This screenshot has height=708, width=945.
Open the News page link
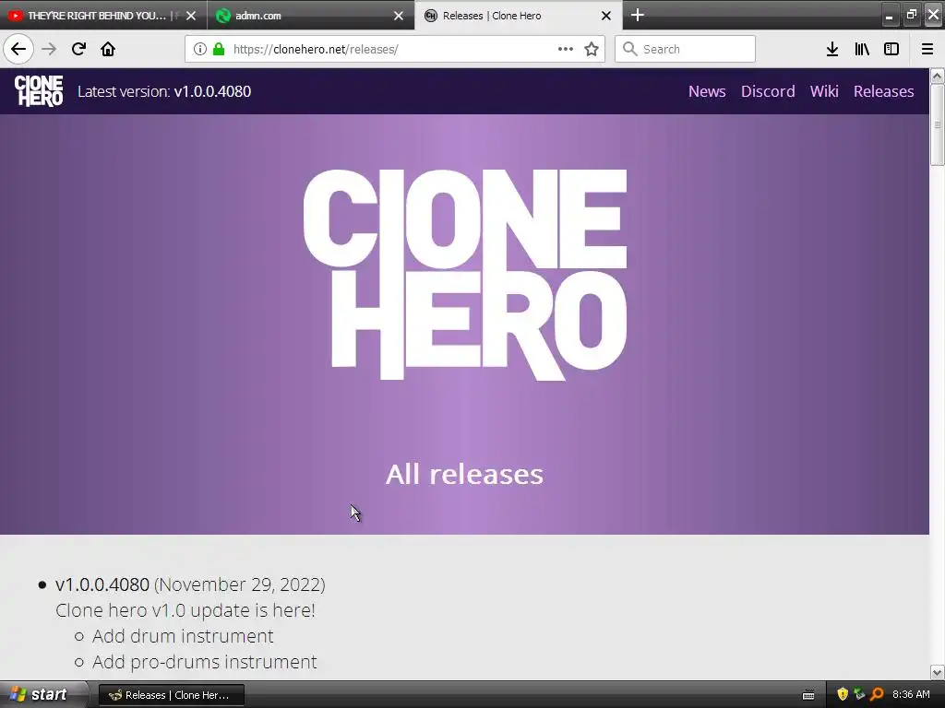coord(707,91)
